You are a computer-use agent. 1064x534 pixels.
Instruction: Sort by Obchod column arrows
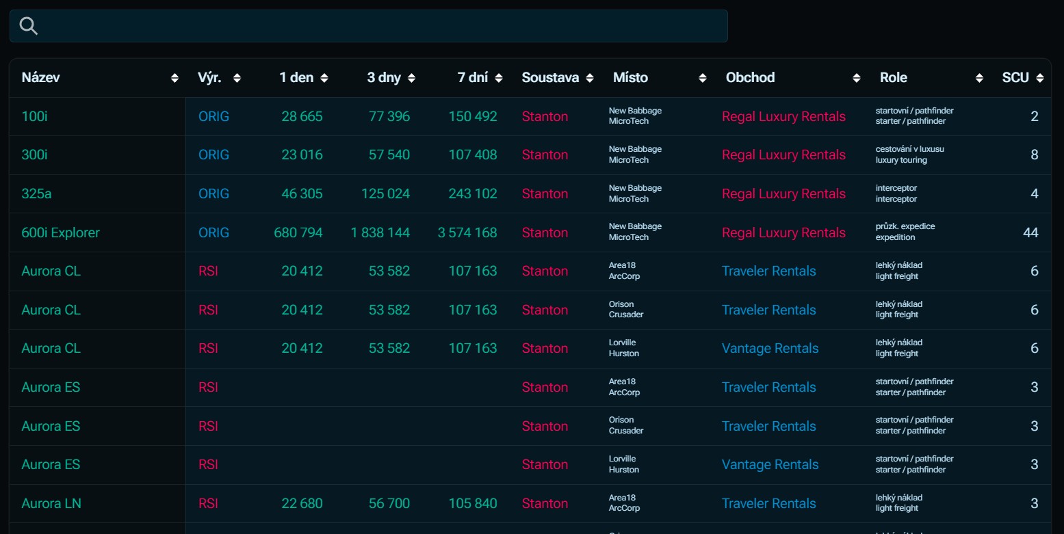tap(856, 78)
